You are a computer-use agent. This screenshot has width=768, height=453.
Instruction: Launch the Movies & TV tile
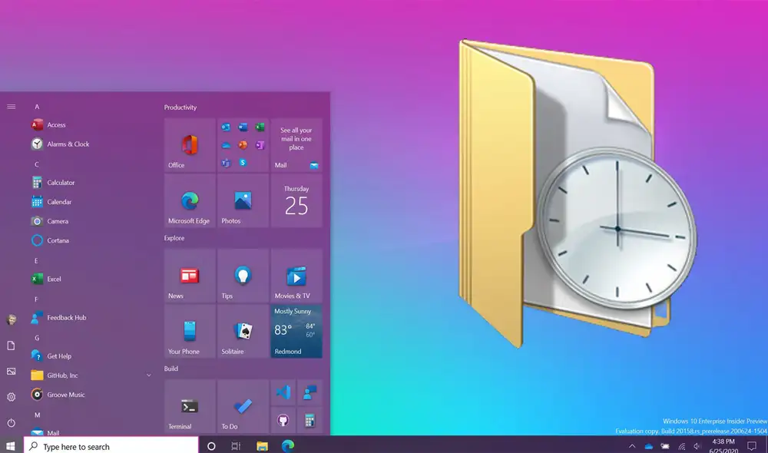(x=296, y=276)
